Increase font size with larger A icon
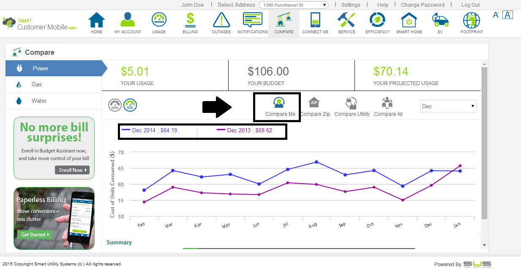Image resolution: width=521 pixels, height=270 pixels. [x=507, y=15]
